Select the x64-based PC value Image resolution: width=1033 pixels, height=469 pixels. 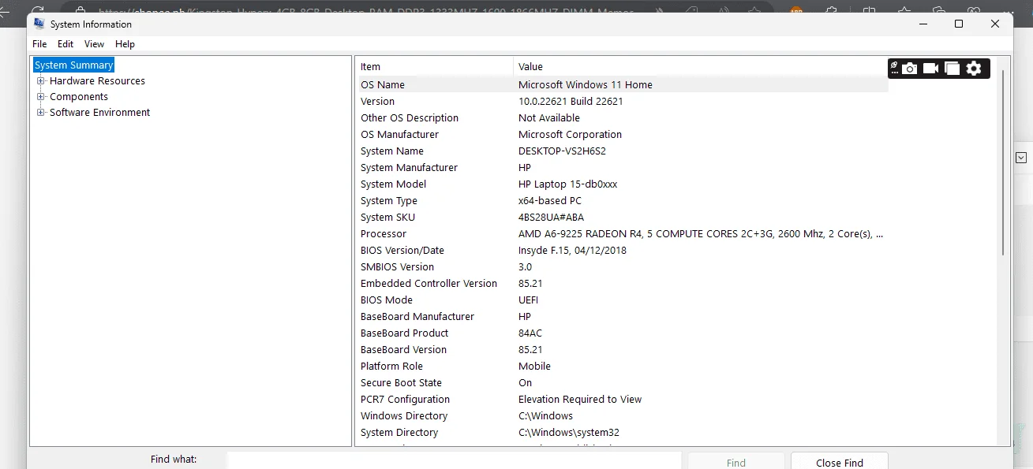[x=550, y=200]
